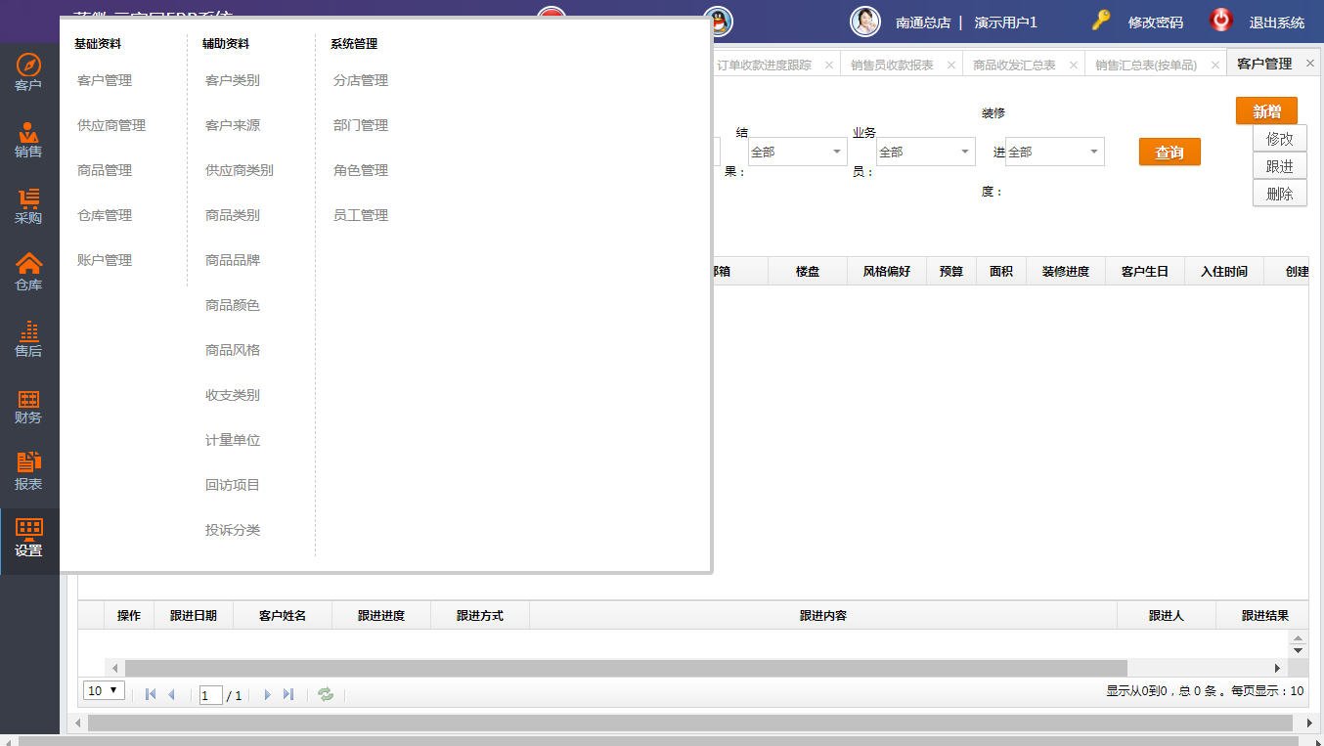Switch to the 销售员收款报表 tab
1324x746 pixels.
(891, 65)
